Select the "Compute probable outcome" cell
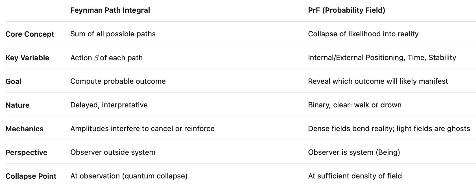The width and height of the screenshot is (476, 190). [x=118, y=81]
